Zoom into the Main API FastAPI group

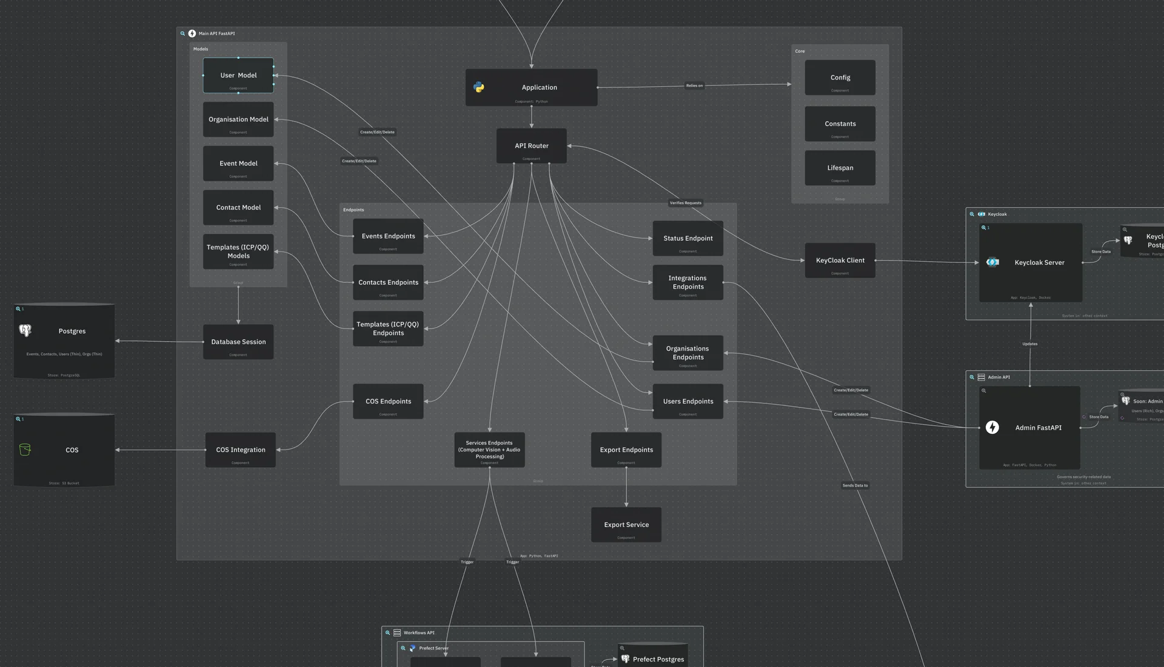coord(182,33)
